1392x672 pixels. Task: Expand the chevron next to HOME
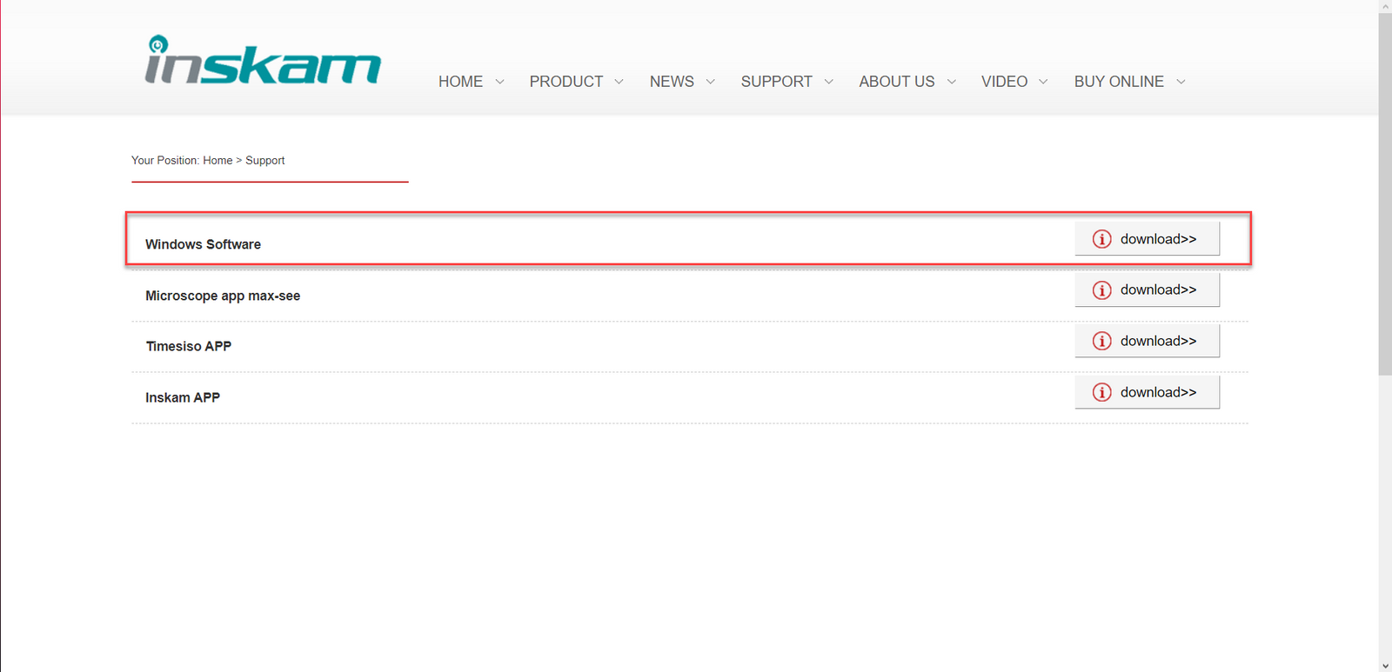tap(499, 82)
